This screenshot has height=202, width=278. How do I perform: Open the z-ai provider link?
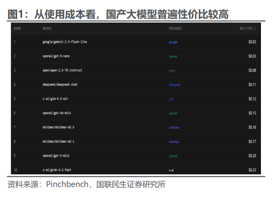pyautogui.click(x=171, y=99)
